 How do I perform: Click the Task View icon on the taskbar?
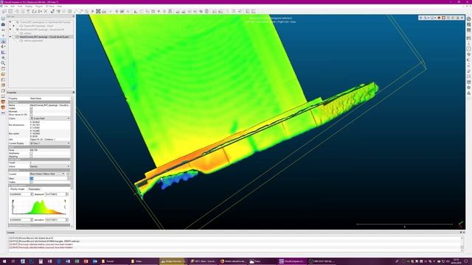(x=13, y=261)
